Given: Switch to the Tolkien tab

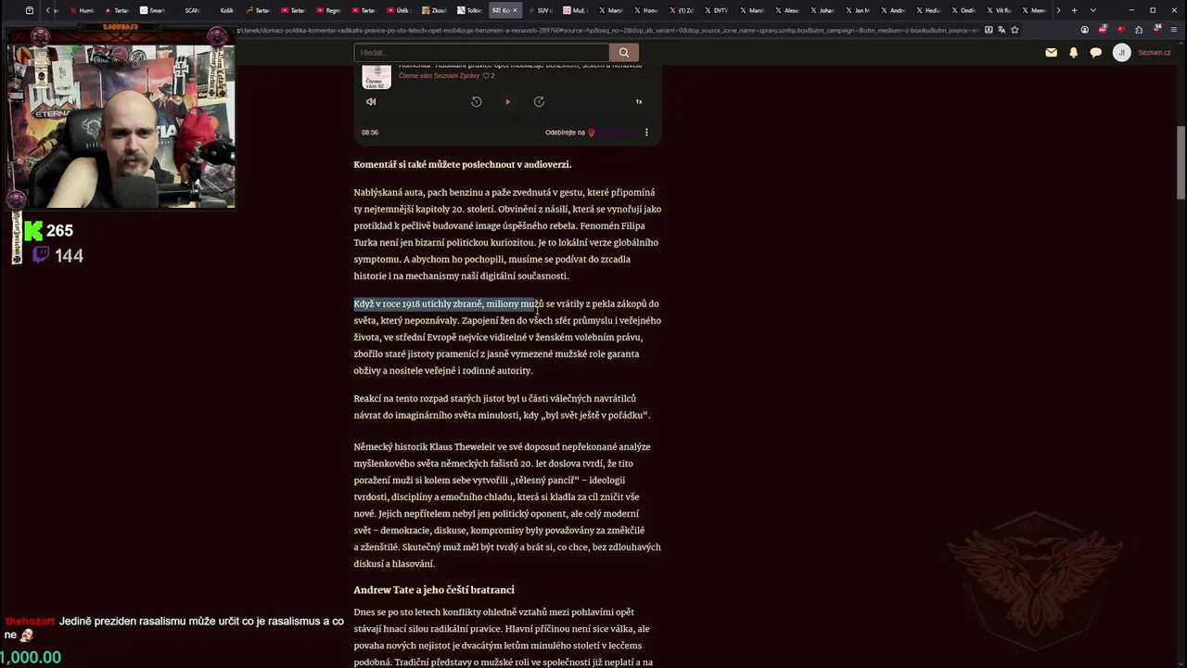Looking at the screenshot, I should pyautogui.click(x=472, y=10).
